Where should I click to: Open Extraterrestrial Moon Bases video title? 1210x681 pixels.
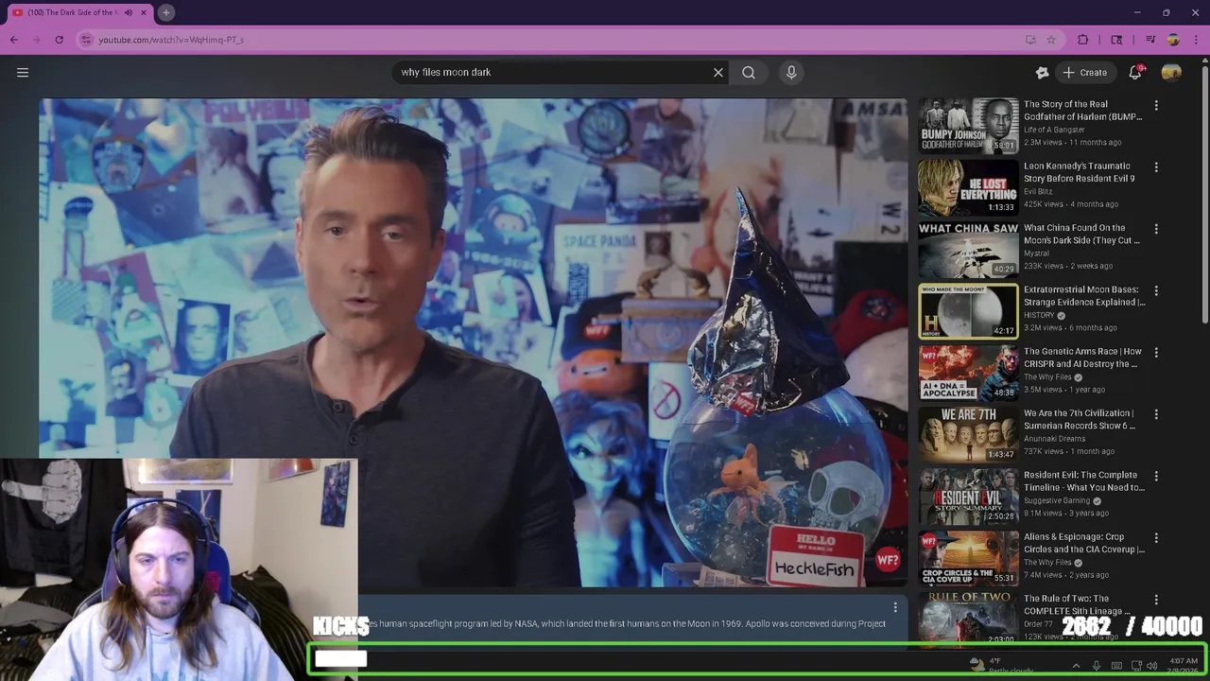pyautogui.click(x=1084, y=296)
